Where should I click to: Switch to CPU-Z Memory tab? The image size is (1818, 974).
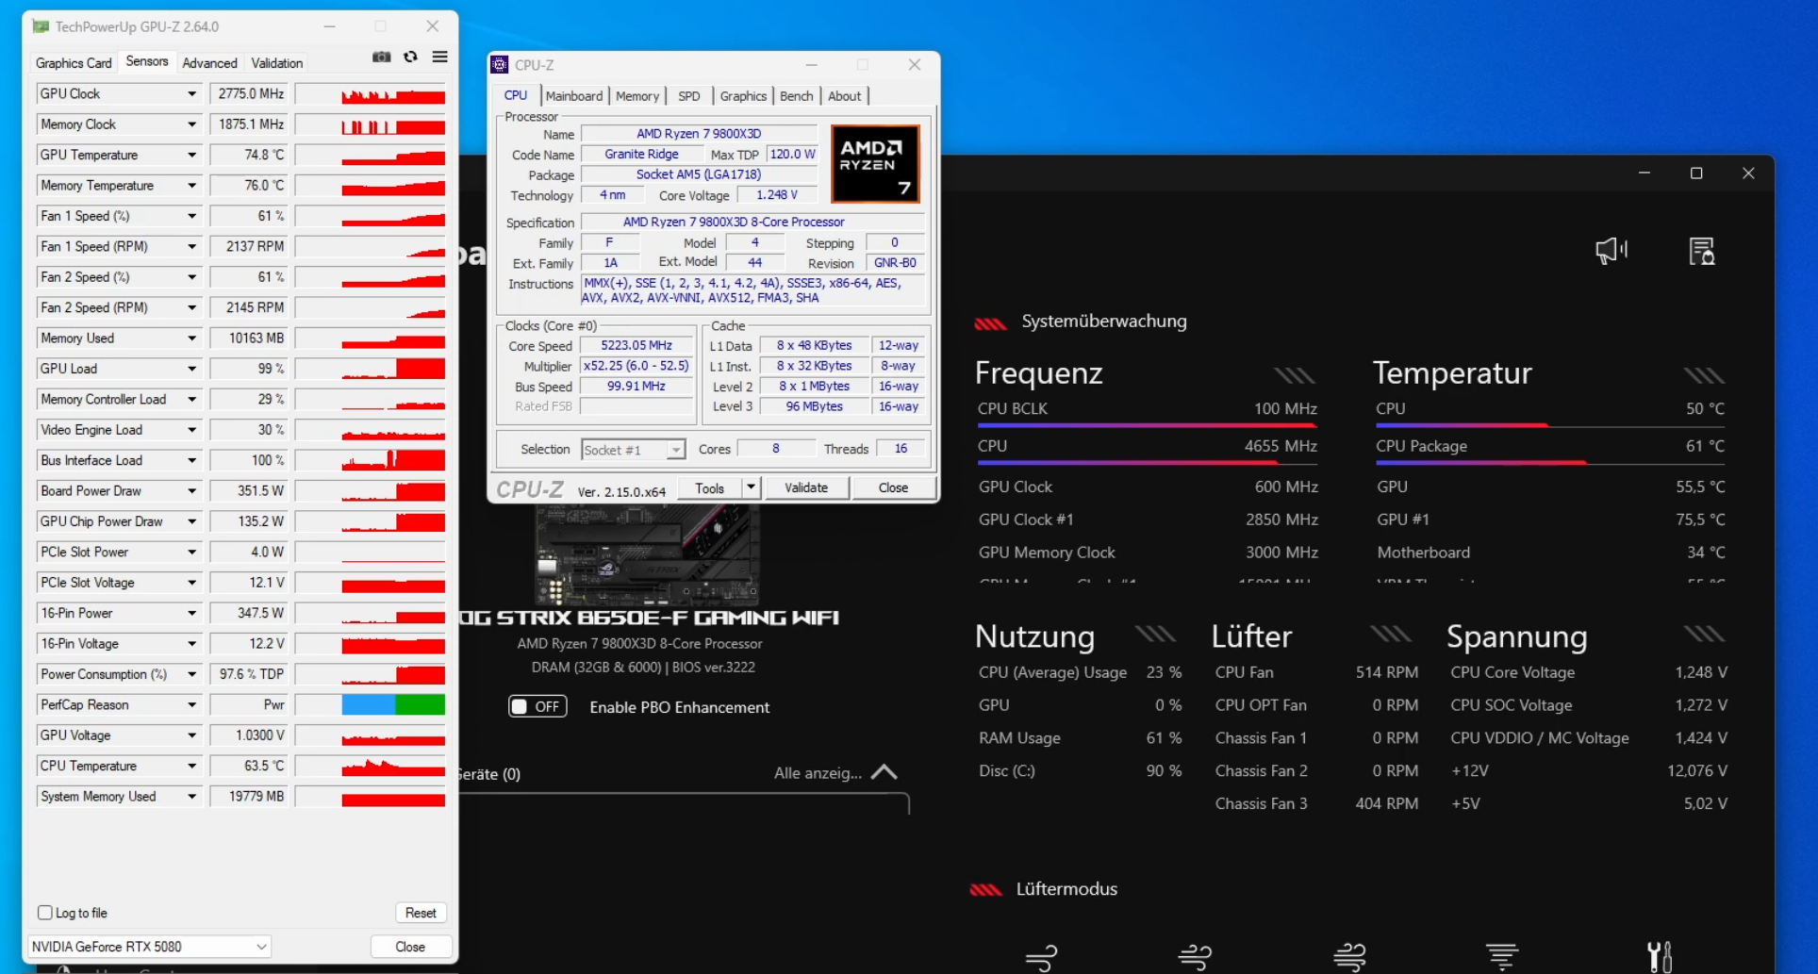[x=637, y=95]
